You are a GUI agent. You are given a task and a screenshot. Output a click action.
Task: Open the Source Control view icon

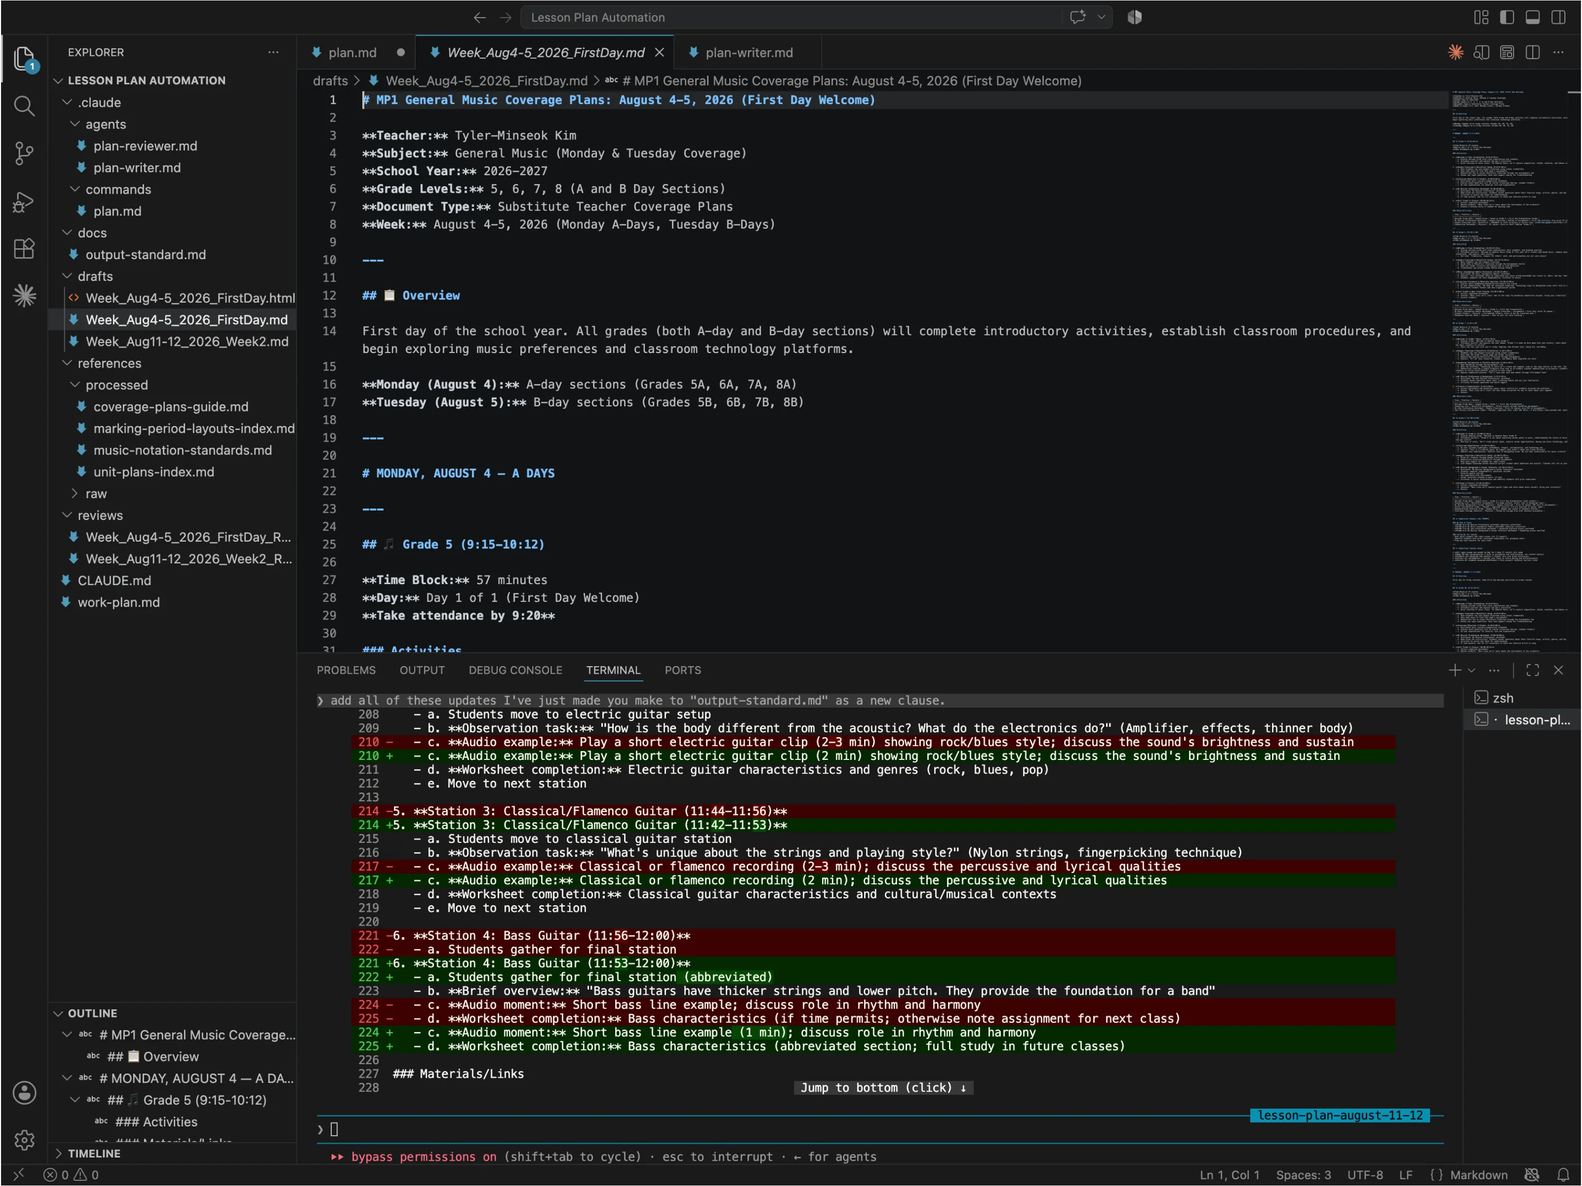click(24, 153)
